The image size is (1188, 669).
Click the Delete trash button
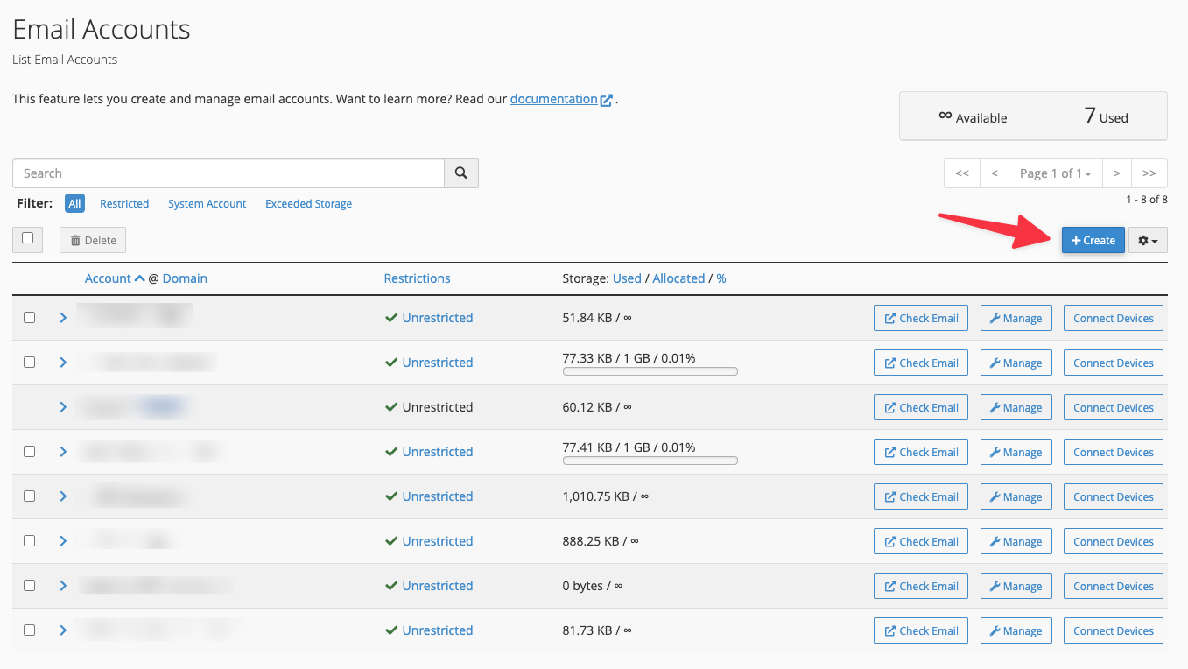click(93, 240)
